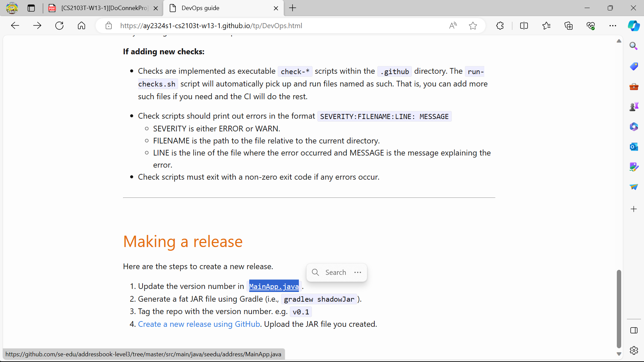Open Copilot in the sidebar
Screen dimensions: 644x362
(634, 26)
